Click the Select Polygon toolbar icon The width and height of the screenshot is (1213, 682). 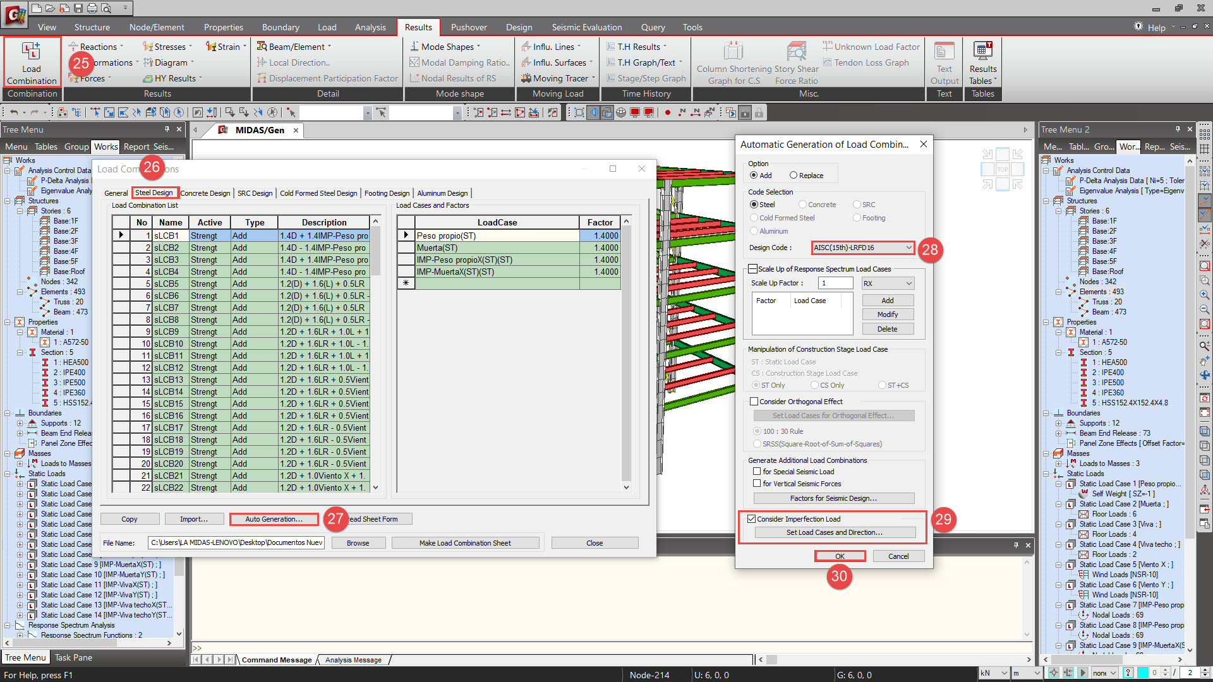(x=123, y=112)
